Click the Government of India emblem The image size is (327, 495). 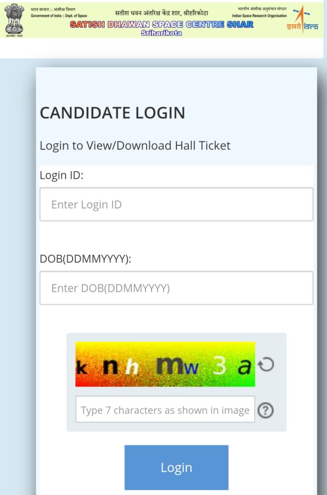[14, 20]
